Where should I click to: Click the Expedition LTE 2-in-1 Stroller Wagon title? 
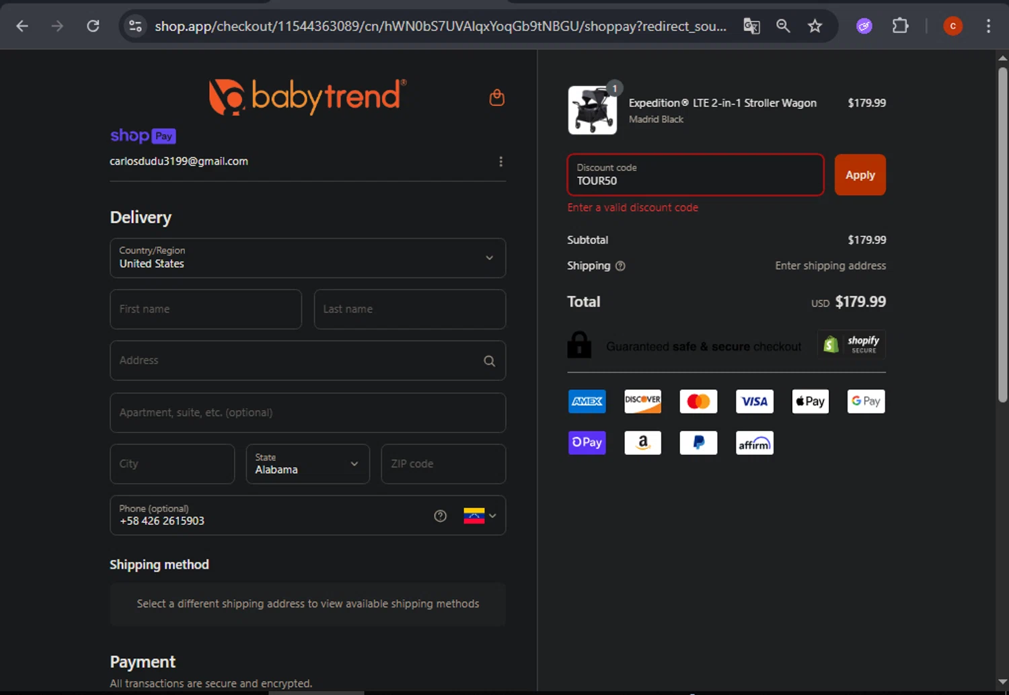(x=722, y=103)
